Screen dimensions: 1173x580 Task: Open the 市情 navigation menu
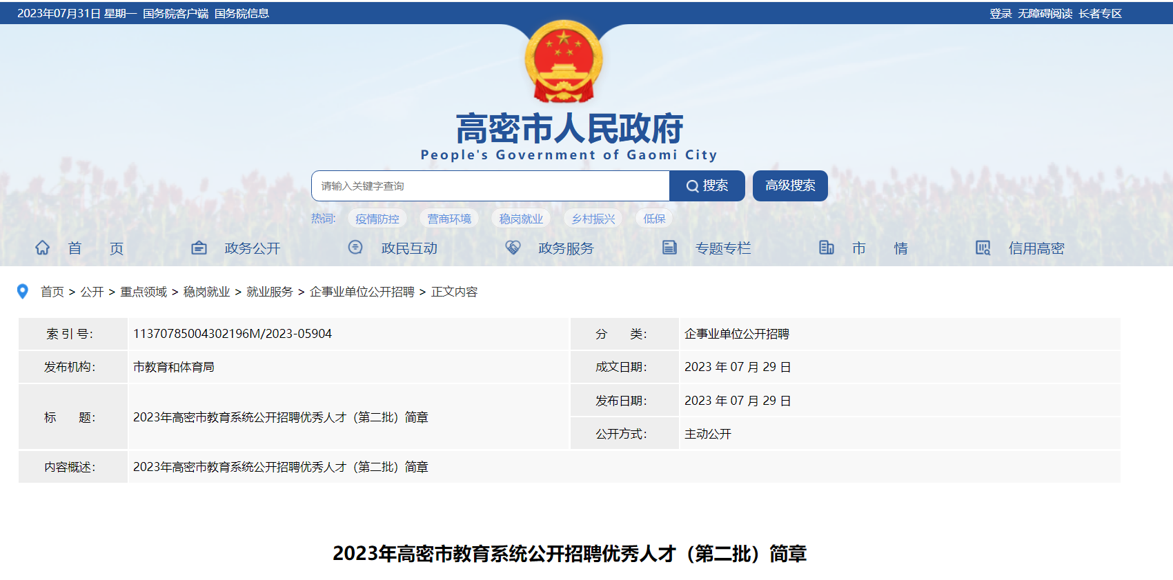click(880, 248)
